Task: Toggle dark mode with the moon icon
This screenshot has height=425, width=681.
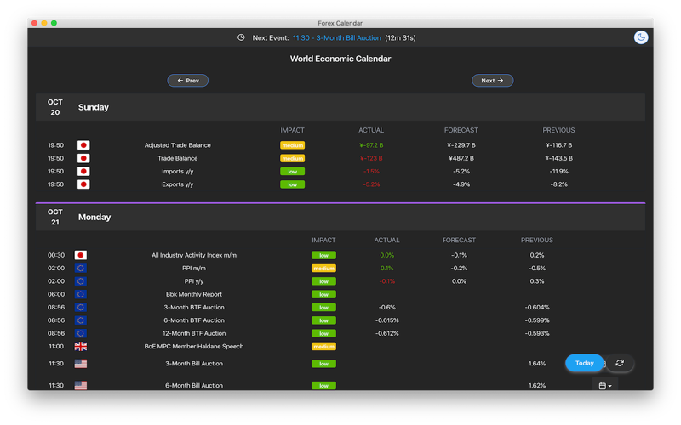Action: (641, 37)
